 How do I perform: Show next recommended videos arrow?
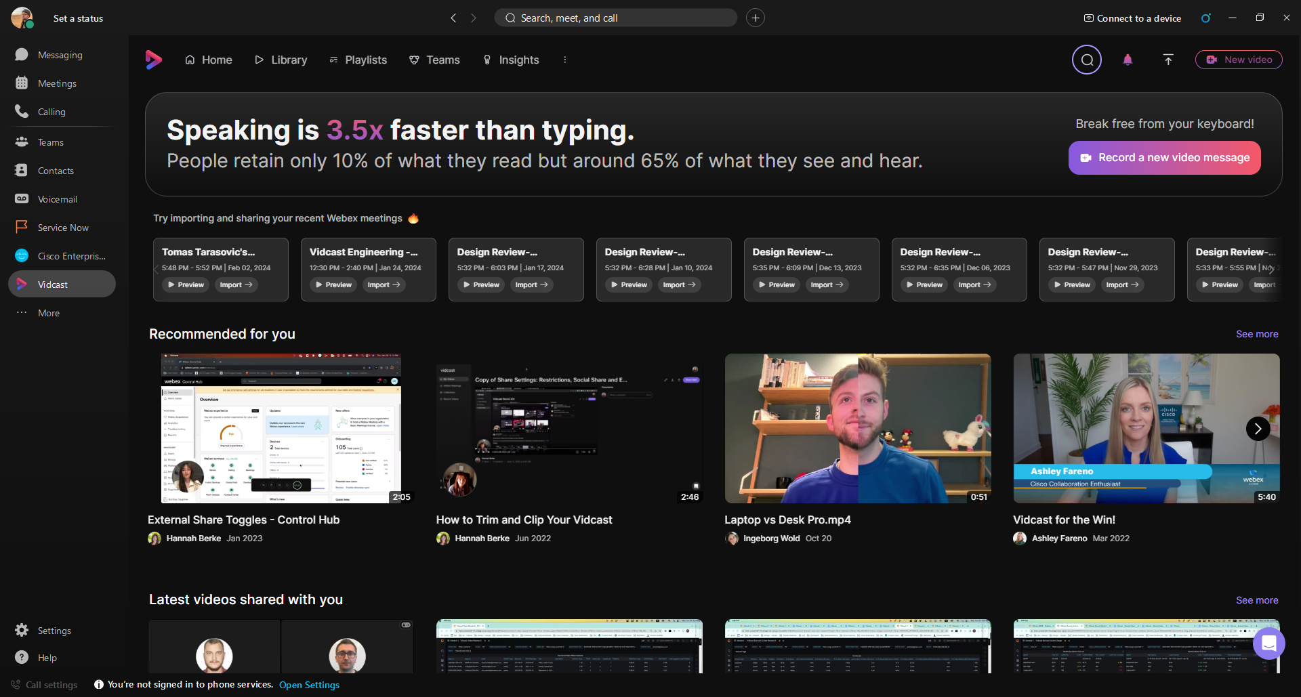(x=1258, y=428)
